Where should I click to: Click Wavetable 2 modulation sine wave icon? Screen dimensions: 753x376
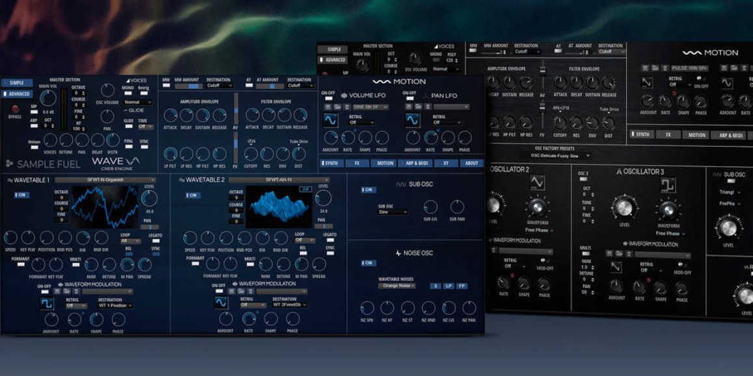(x=221, y=303)
